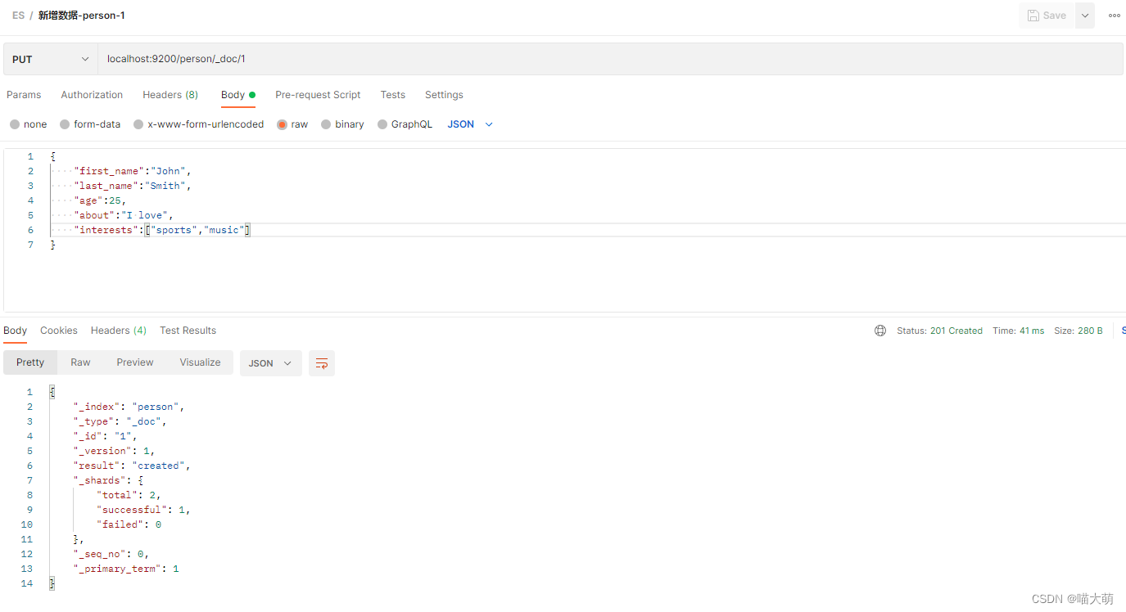
Task: Open the Tests tab
Action: tap(393, 95)
